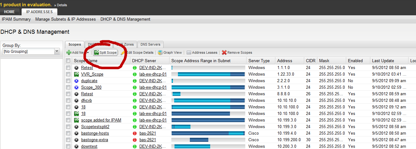The height and width of the screenshot is (149, 416).
Task: Open Graph View from the toolbar
Action: pos(170,52)
